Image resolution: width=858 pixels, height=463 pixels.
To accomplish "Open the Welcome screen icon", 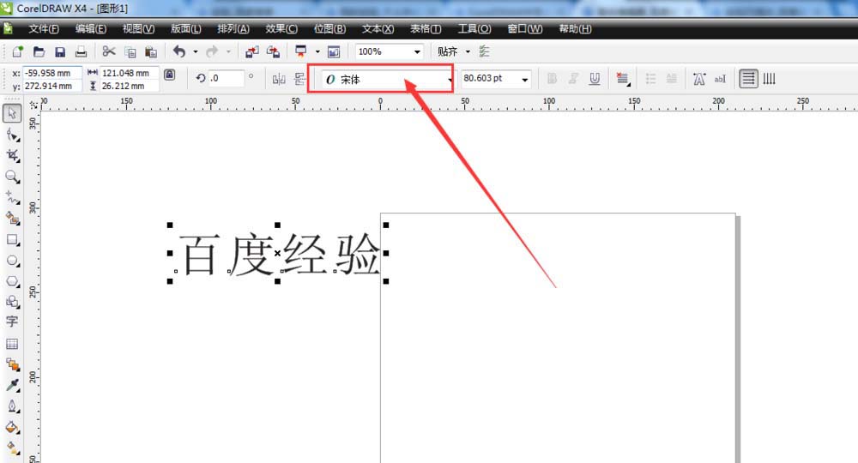I will click(334, 52).
